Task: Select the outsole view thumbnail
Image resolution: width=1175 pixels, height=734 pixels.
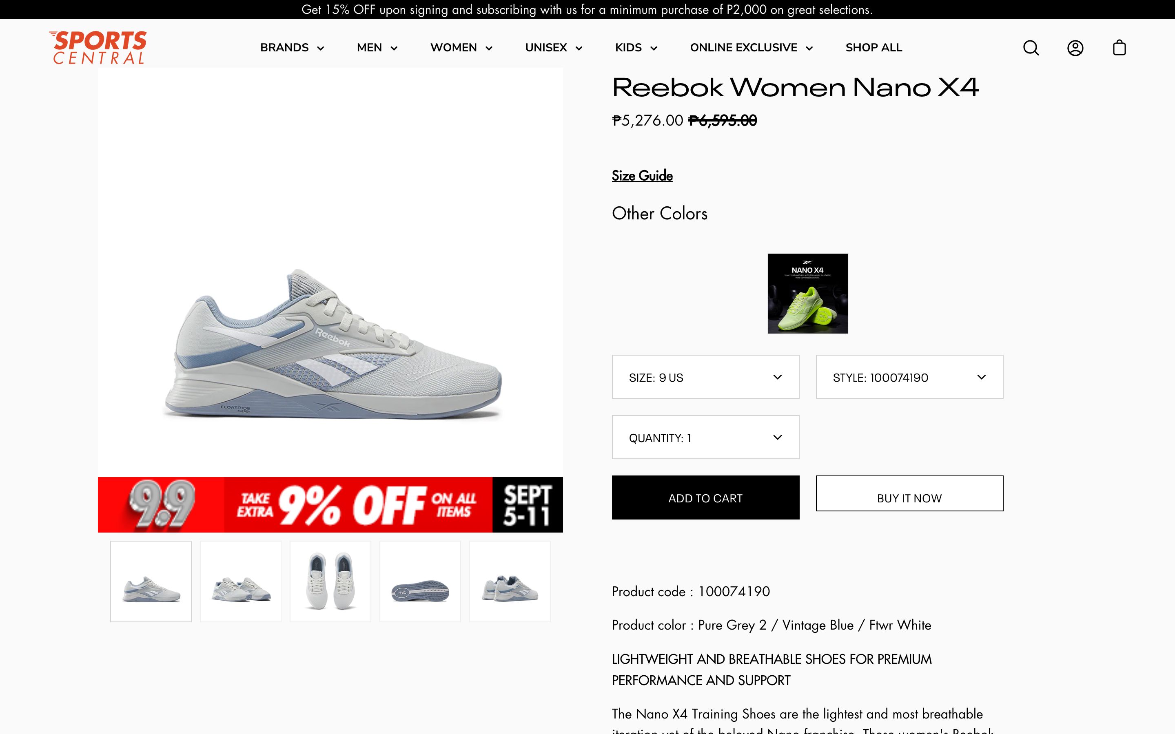Action: pos(420,581)
